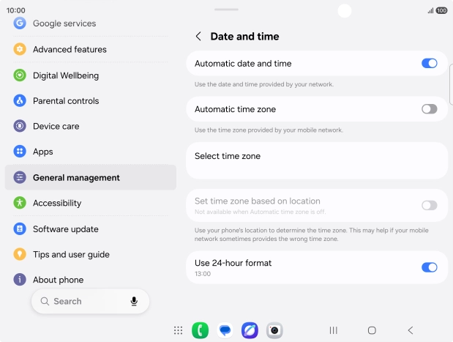453x342 pixels.
Task: Open the Camera app icon
Action: click(x=274, y=330)
